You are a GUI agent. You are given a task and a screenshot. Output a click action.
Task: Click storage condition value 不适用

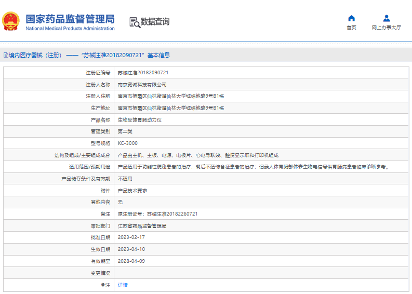125,179
